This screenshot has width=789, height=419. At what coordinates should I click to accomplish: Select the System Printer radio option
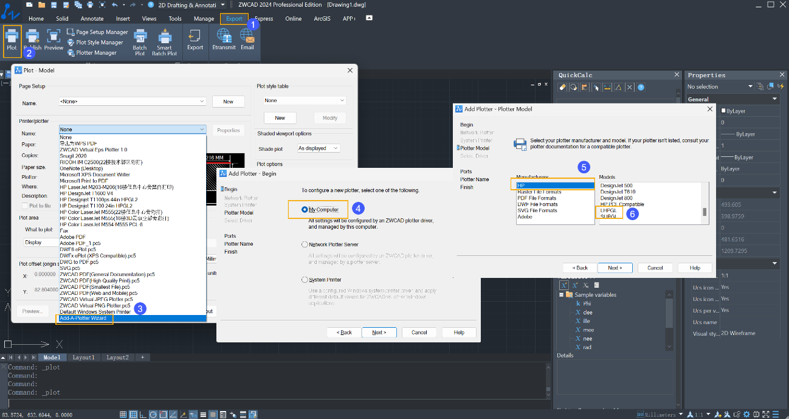point(305,280)
